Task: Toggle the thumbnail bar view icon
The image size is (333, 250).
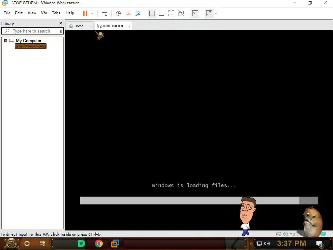Action: (162, 13)
